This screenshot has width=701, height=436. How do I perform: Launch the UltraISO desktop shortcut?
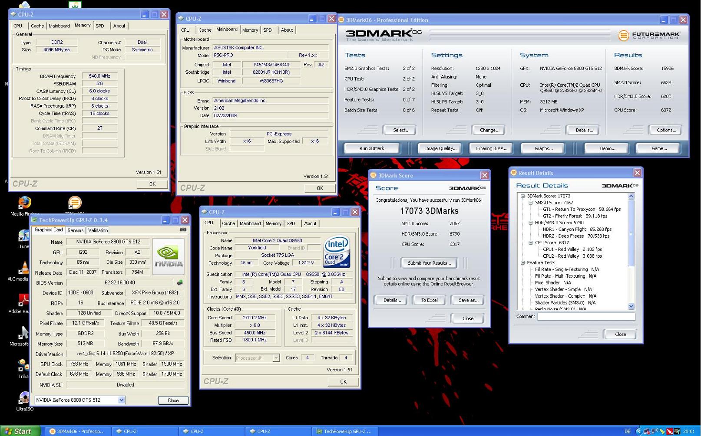click(24, 398)
